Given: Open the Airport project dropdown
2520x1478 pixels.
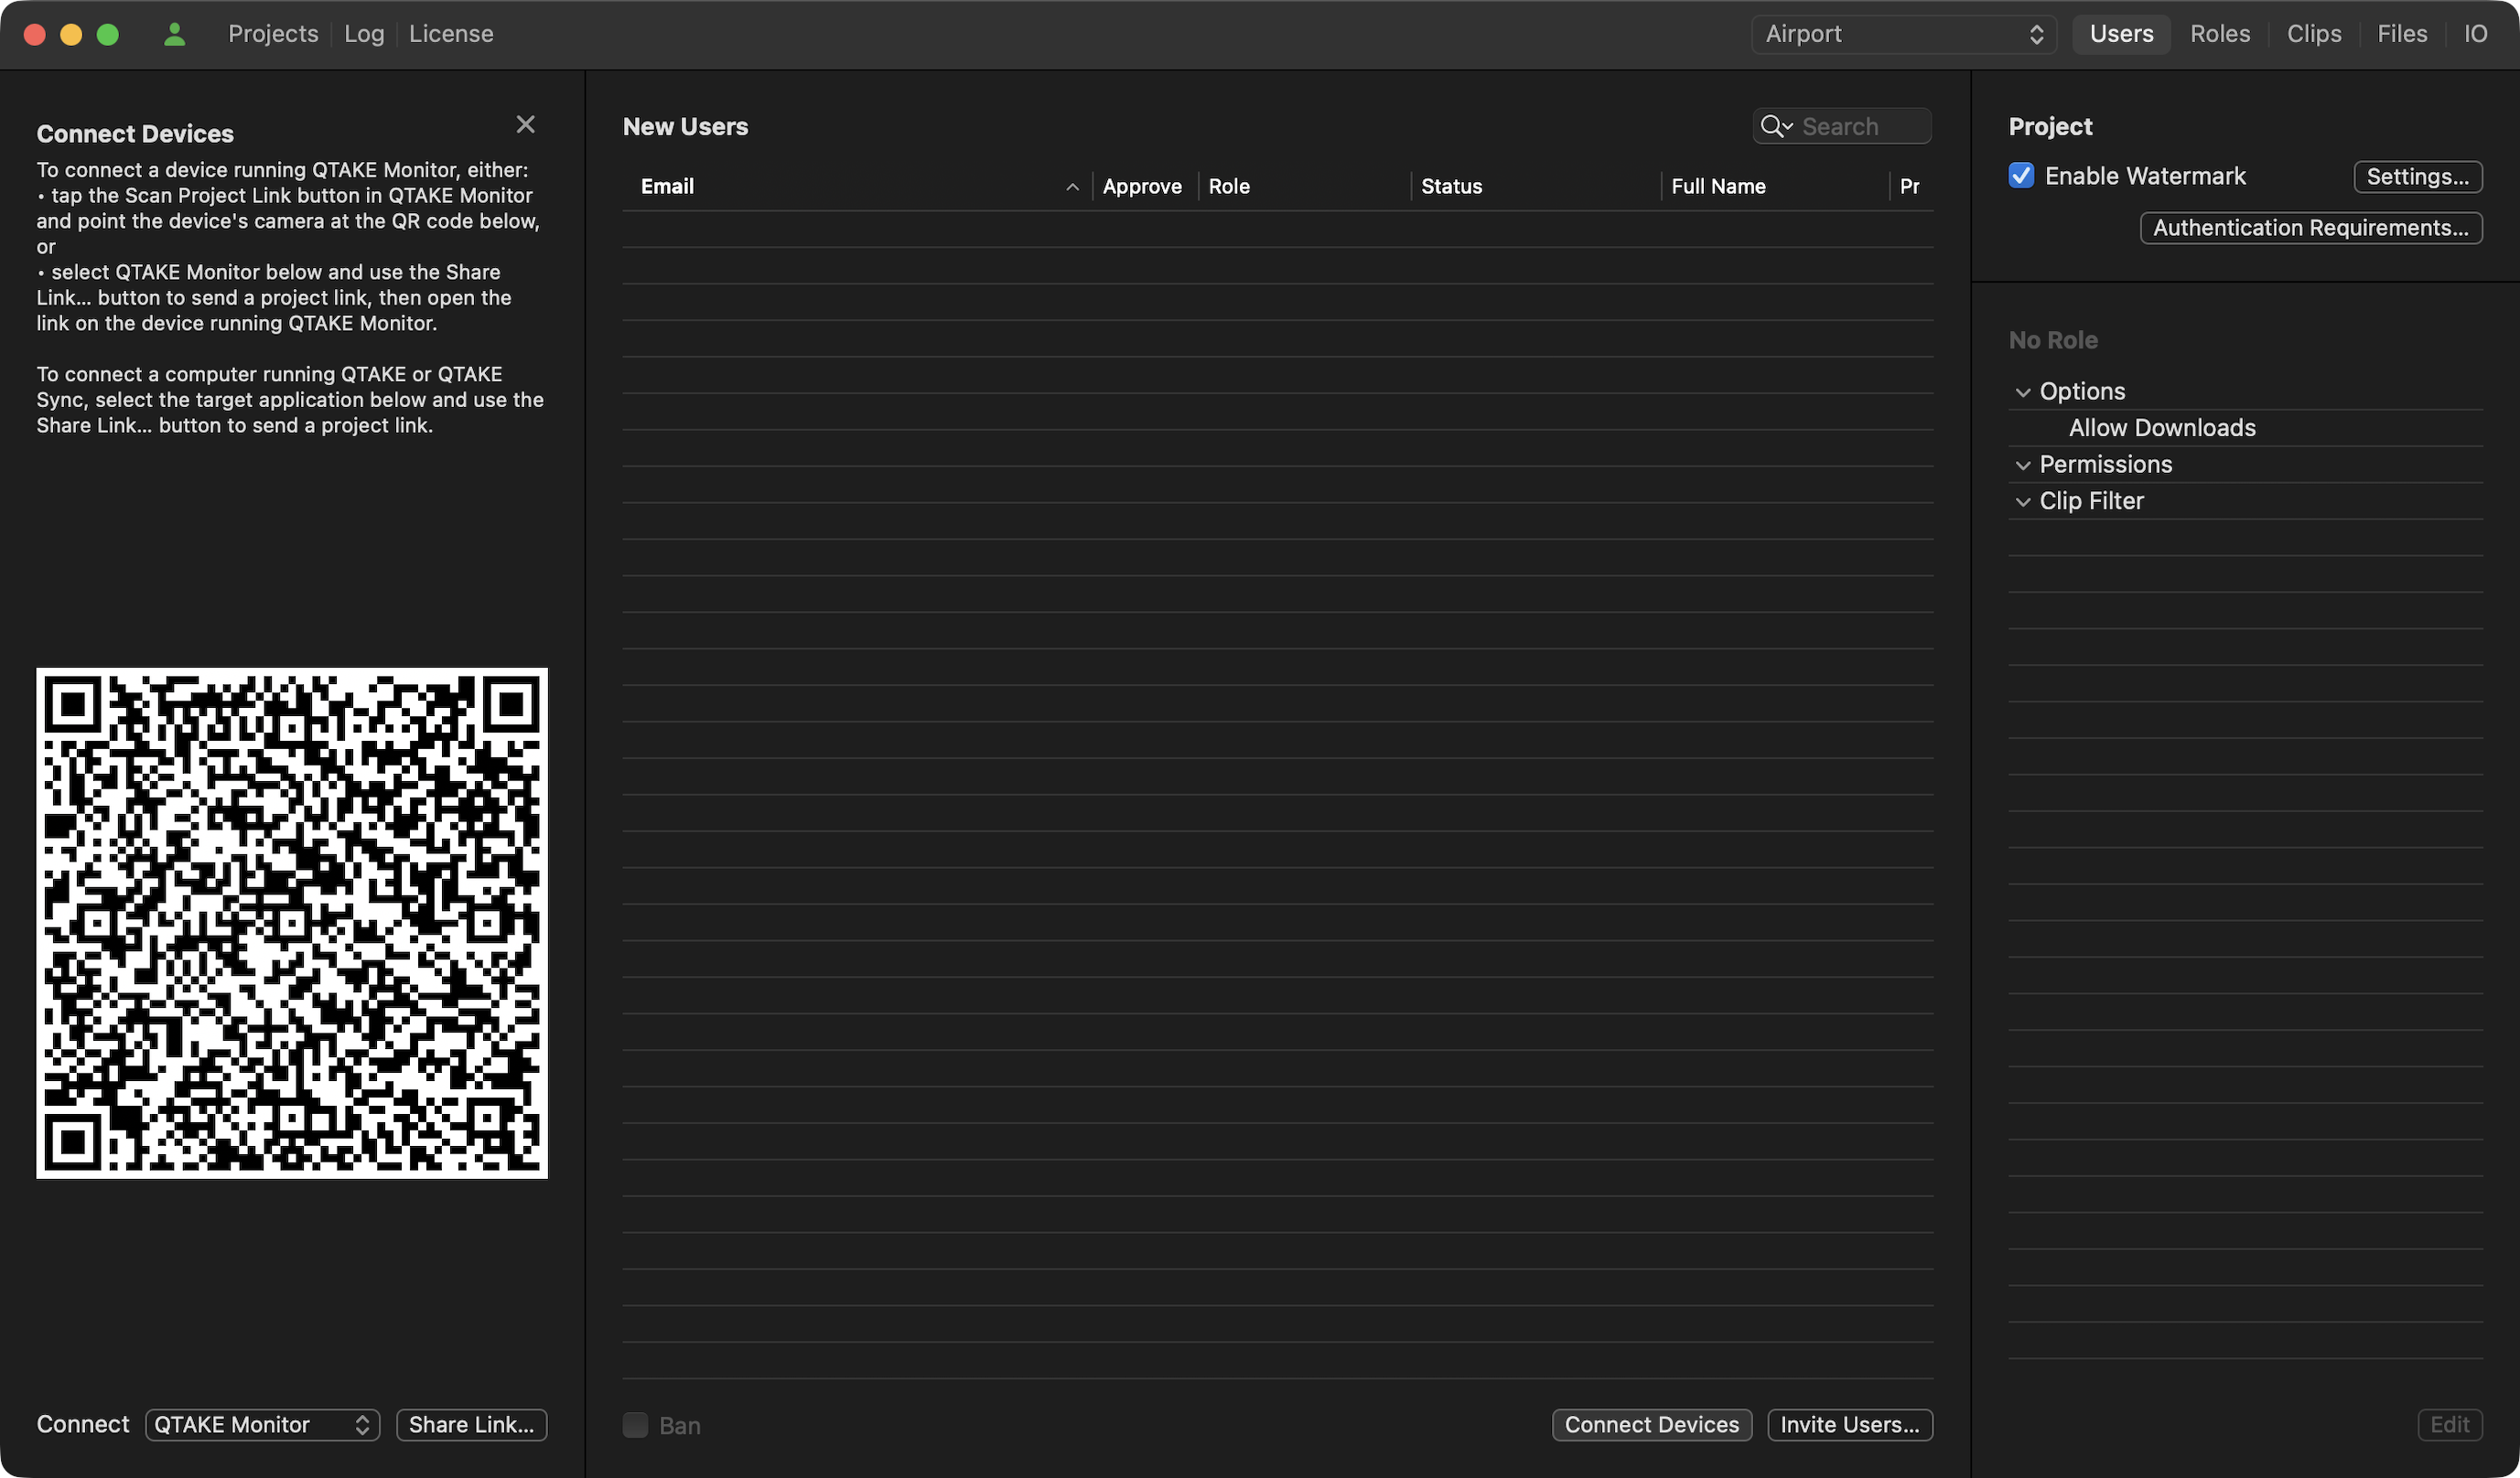Looking at the screenshot, I should tap(1903, 34).
